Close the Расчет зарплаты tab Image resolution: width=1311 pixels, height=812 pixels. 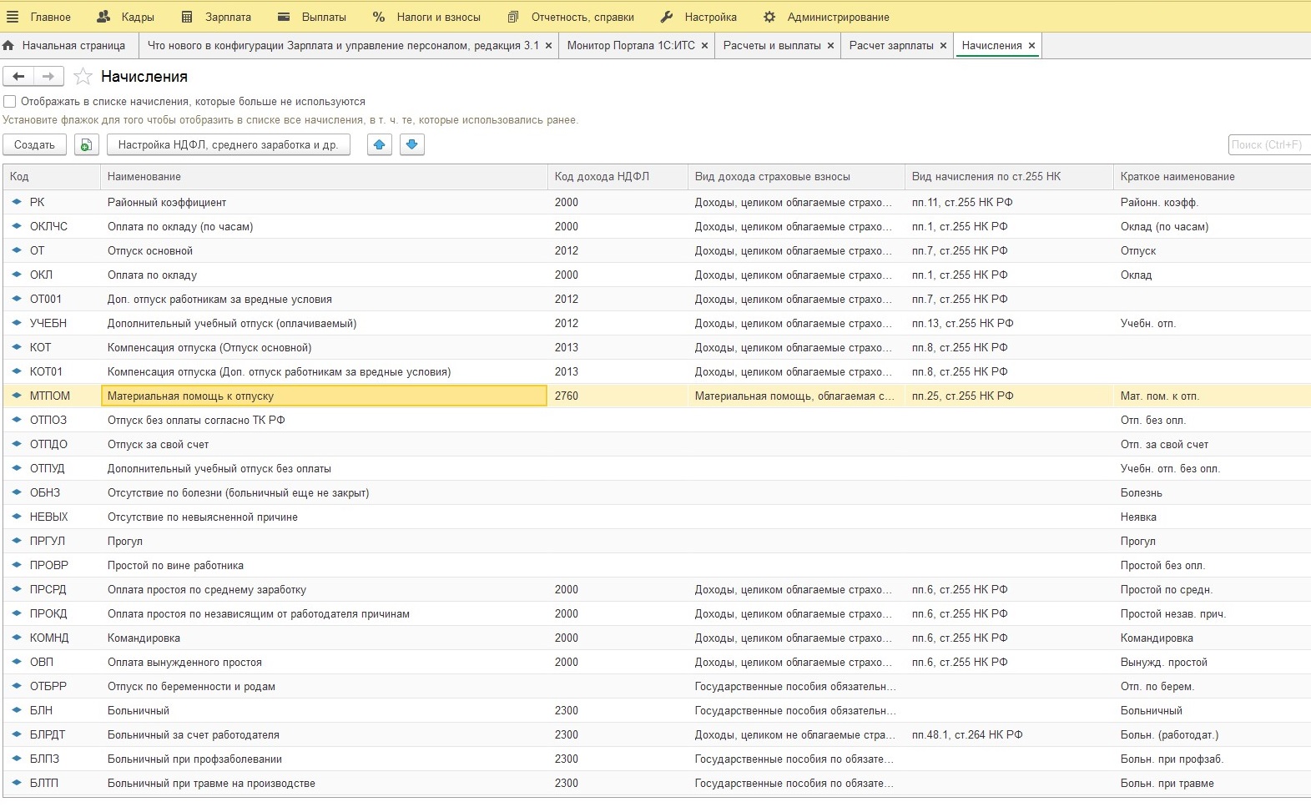click(x=944, y=46)
